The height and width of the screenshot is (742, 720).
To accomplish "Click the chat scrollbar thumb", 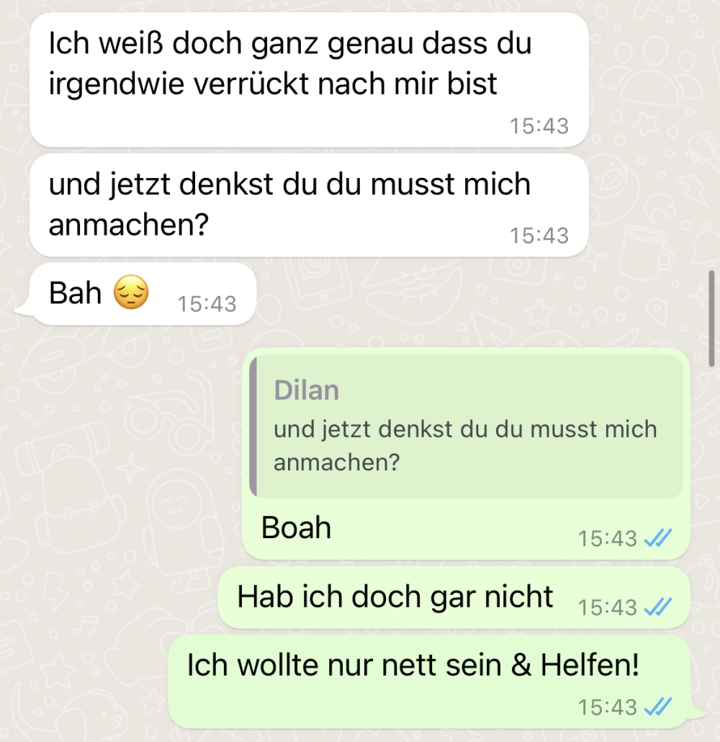I will click(711, 318).
